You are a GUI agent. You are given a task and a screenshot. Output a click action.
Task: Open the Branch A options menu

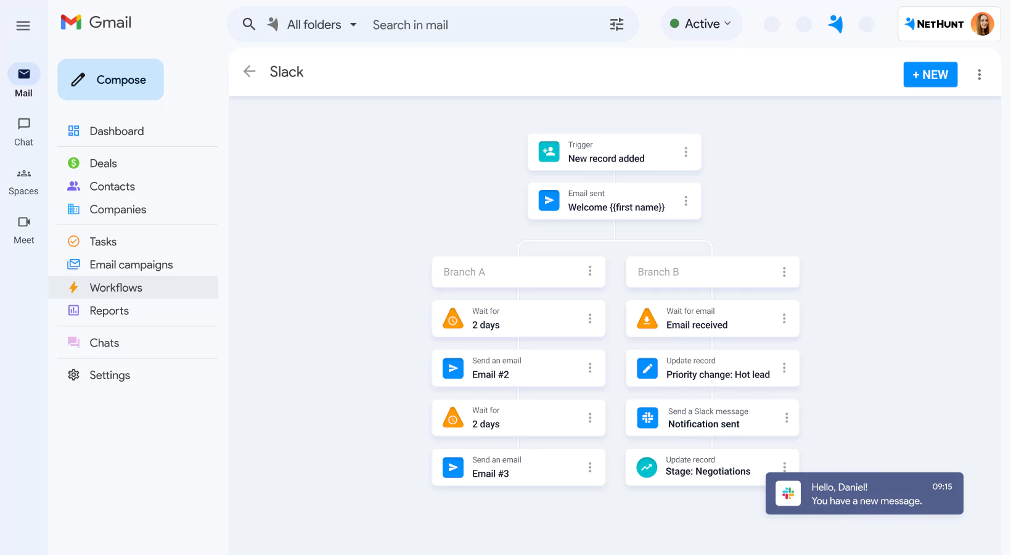(589, 271)
